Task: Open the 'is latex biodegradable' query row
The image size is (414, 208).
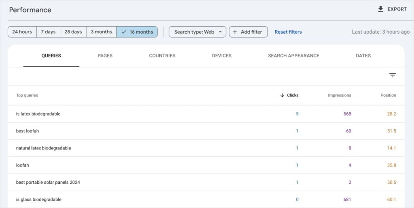Action: [x=38, y=114]
